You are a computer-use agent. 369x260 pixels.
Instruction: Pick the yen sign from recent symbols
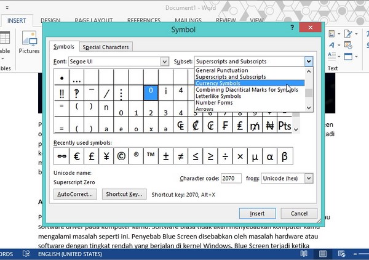106,156
